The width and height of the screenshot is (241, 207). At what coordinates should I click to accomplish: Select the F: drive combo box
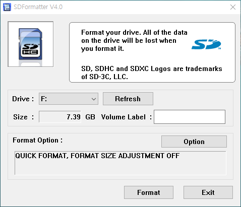coord(69,99)
